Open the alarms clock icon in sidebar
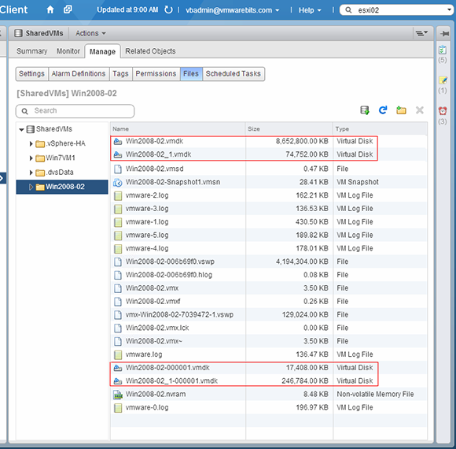 [x=443, y=111]
